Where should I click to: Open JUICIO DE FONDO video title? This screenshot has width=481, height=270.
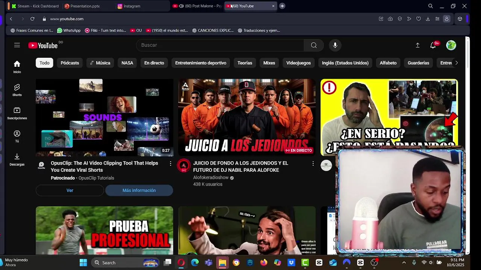point(240,166)
